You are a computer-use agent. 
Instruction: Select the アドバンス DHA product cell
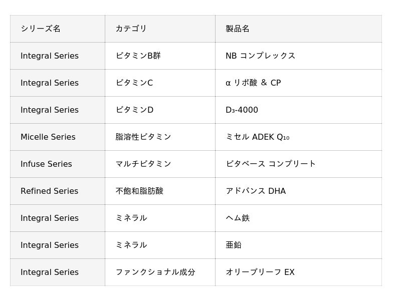[298, 191]
